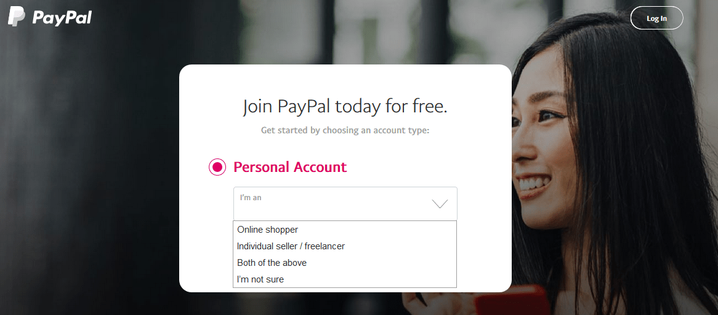Click the PayPal wordmark in the header
Viewport: 718px width, 315px height.
click(x=62, y=17)
